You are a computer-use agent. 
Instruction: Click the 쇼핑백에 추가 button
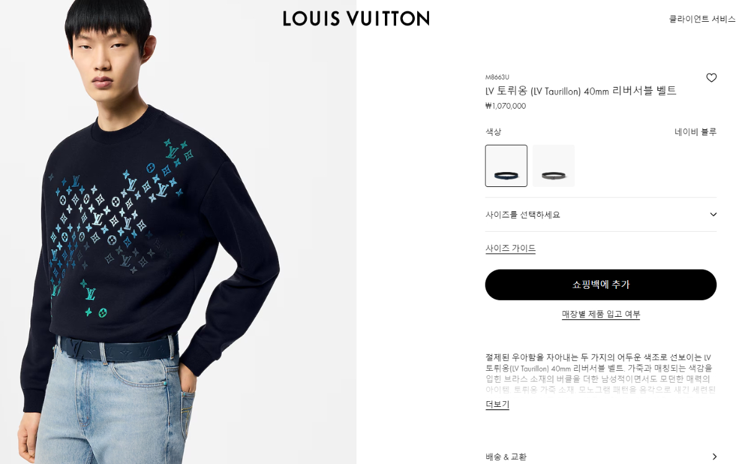(601, 284)
